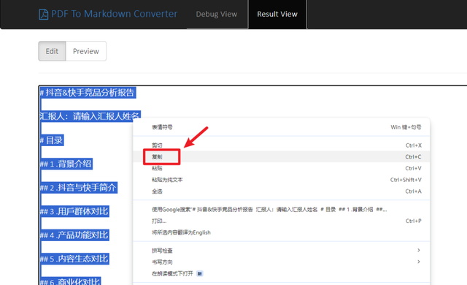Image resolution: width=467 pixels, height=285 pixels.
Task: Expand the 书写方向 submenu chevron
Action: point(419,262)
